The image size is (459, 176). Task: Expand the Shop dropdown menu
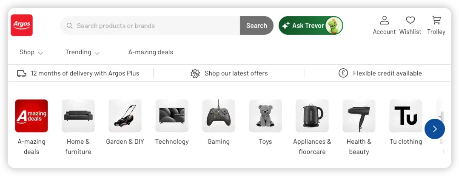pyautogui.click(x=31, y=52)
